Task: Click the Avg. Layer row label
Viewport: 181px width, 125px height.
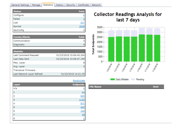Action: 19,67
